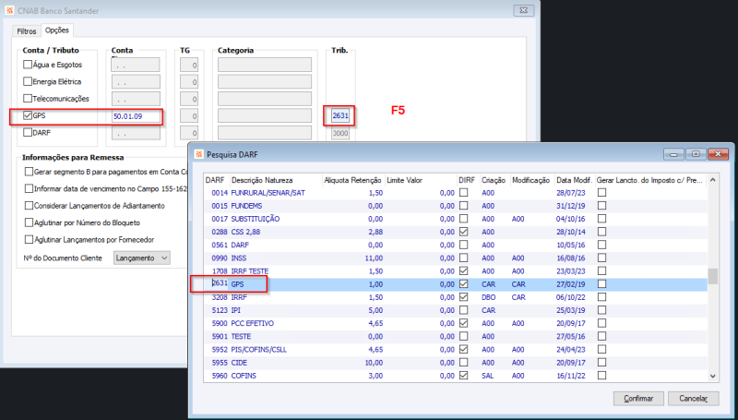
Task: Click the Água e Esgotos Conta field
Action: click(136, 65)
